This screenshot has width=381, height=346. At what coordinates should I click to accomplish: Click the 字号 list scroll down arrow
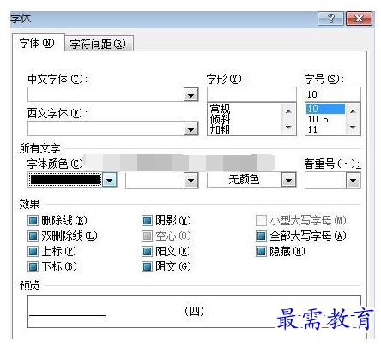click(x=353, y=127)
